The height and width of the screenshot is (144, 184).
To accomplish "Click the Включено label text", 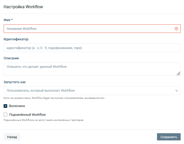I will point(17,106).
